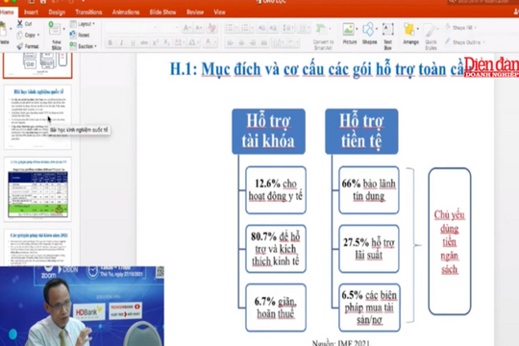Click the '80.7% để hỗ trợ' box

276,249
